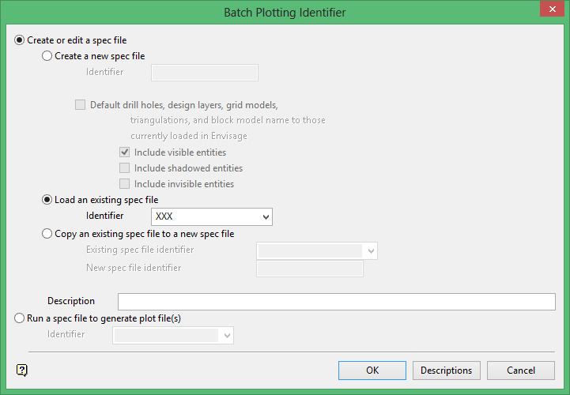Screen dimensions: 570x395
Task: Select Create or edit a spec file
Action: point(19,40)
